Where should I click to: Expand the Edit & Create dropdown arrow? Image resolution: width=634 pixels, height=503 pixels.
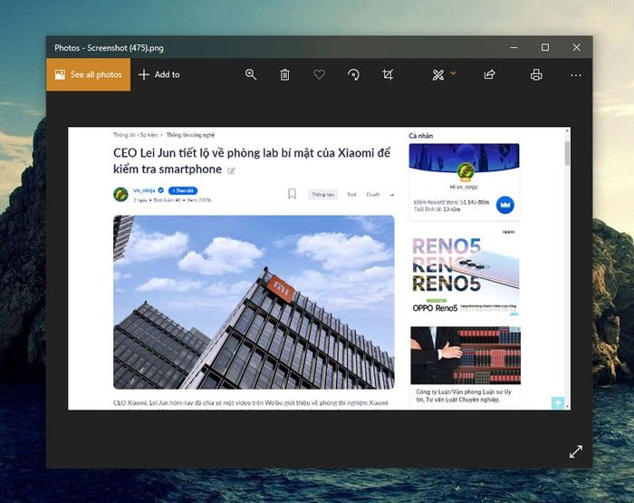453,73
